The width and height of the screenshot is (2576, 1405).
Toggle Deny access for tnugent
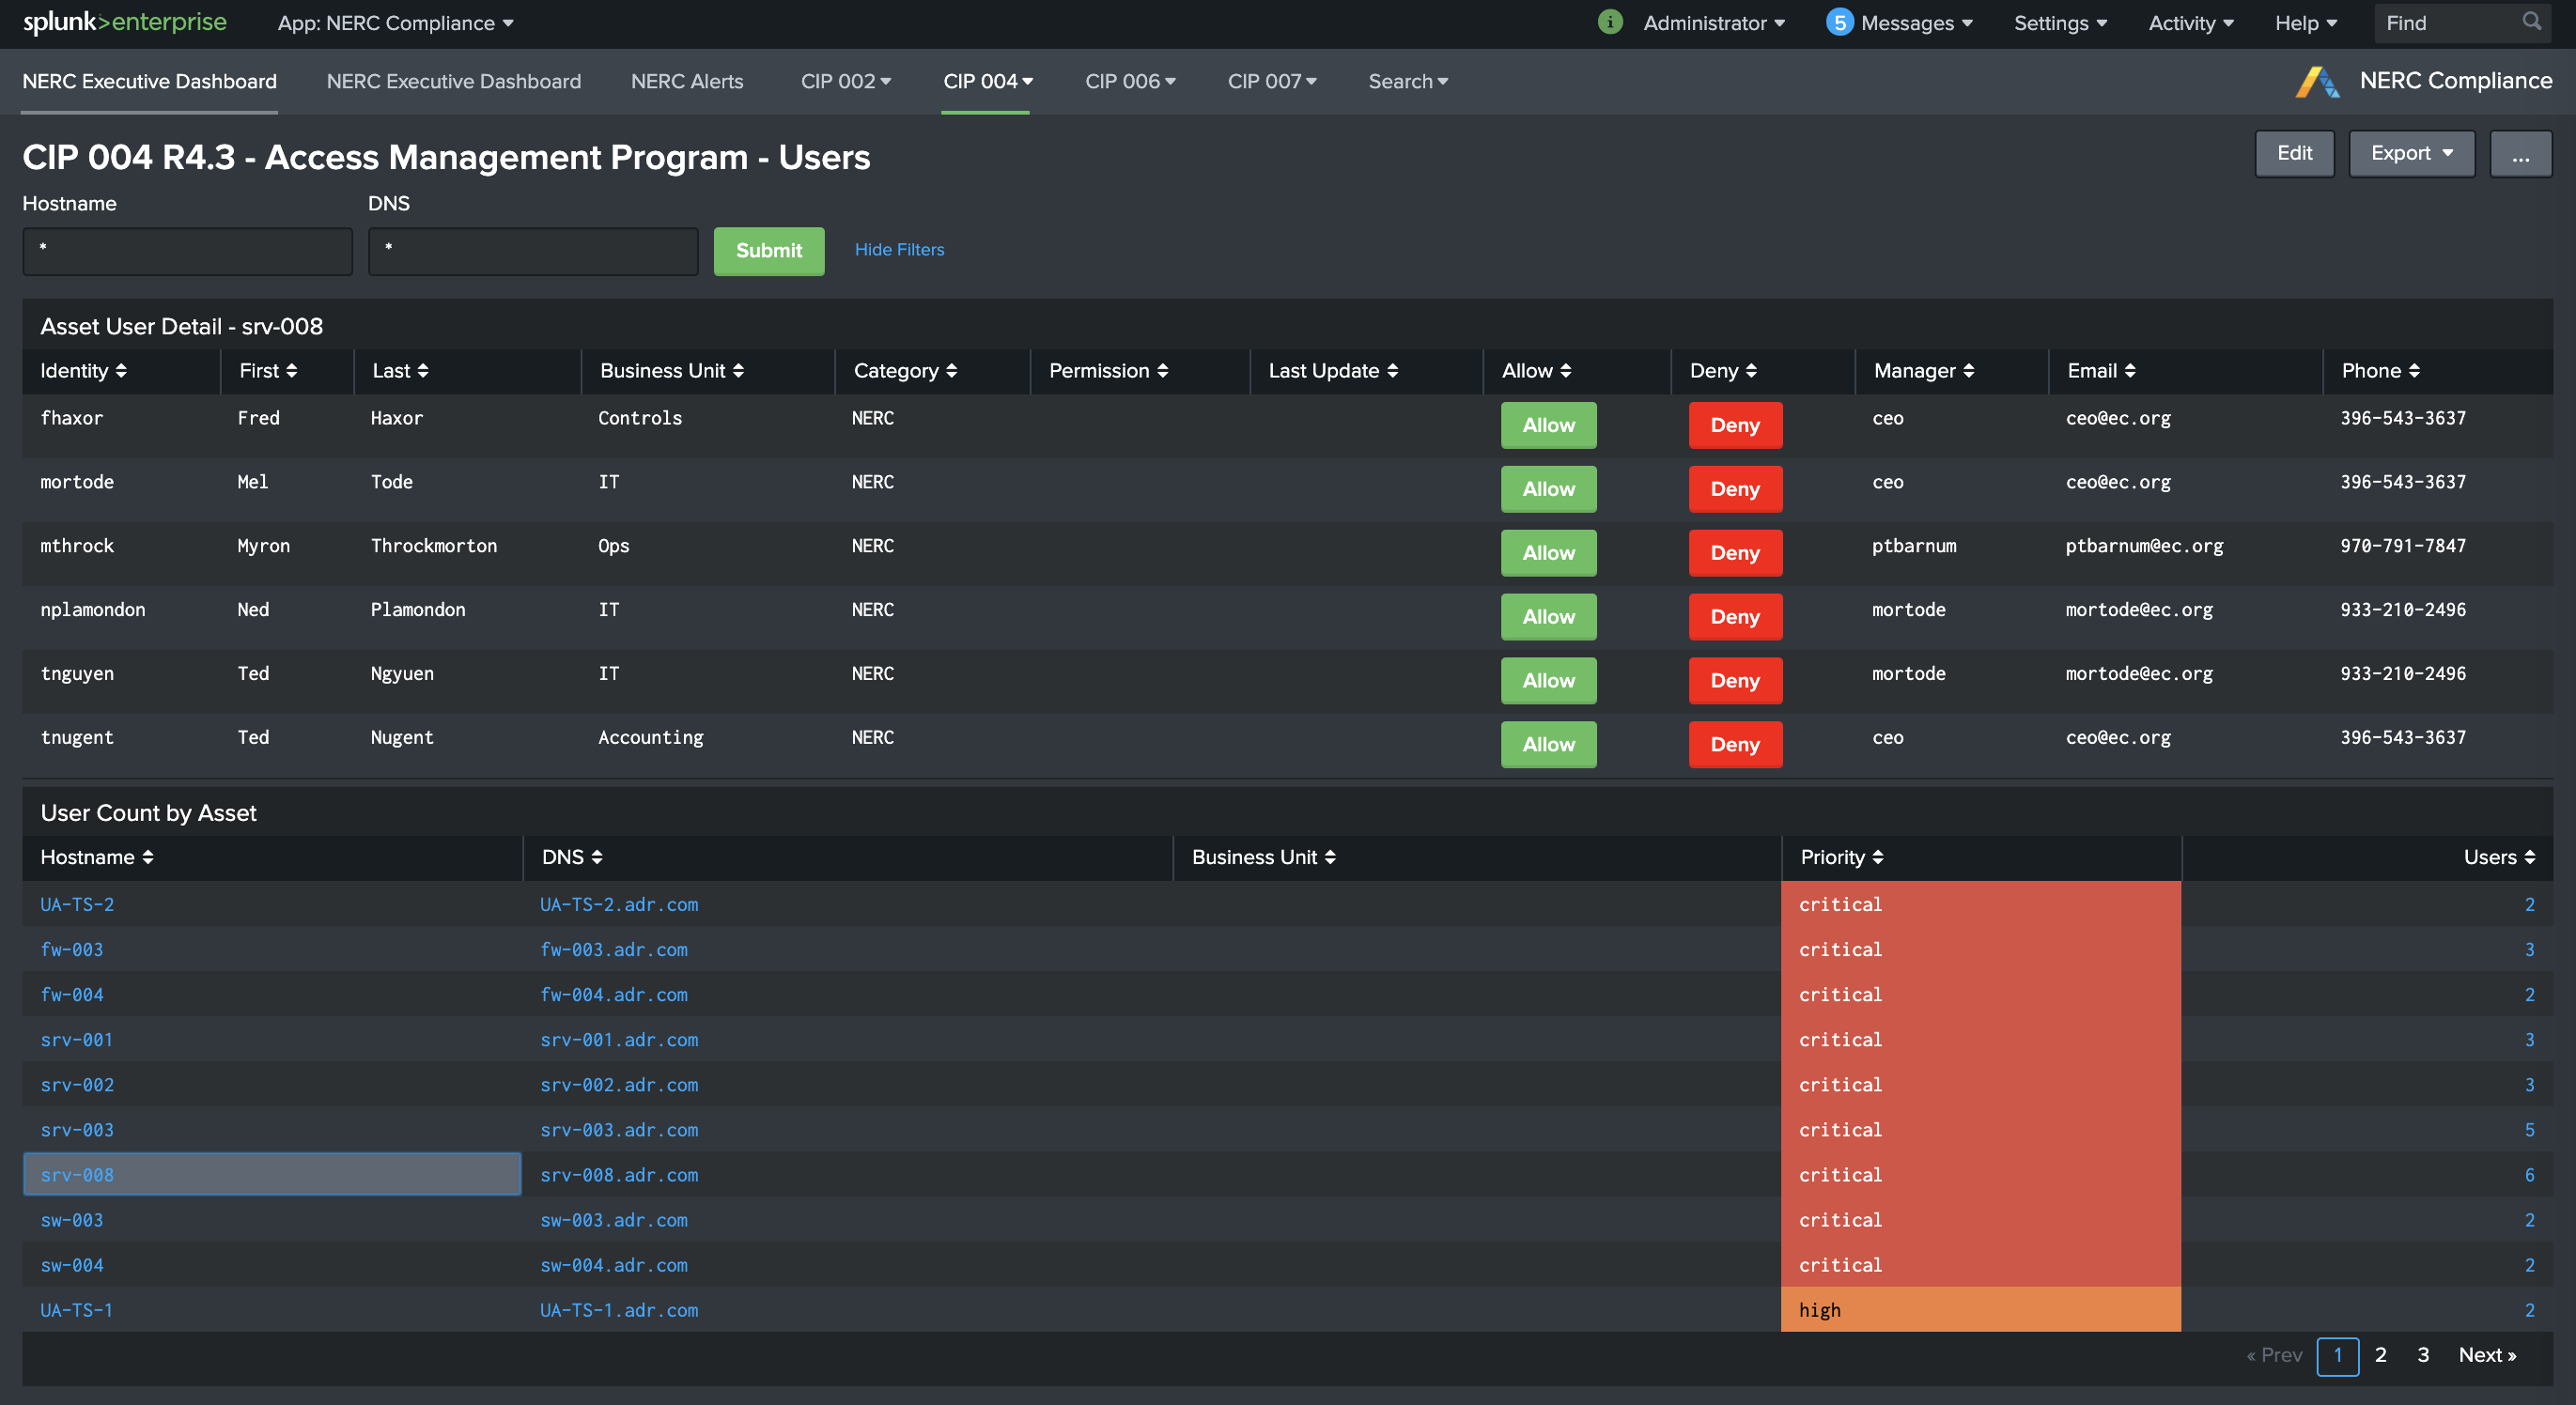(x=1735, y=744)
